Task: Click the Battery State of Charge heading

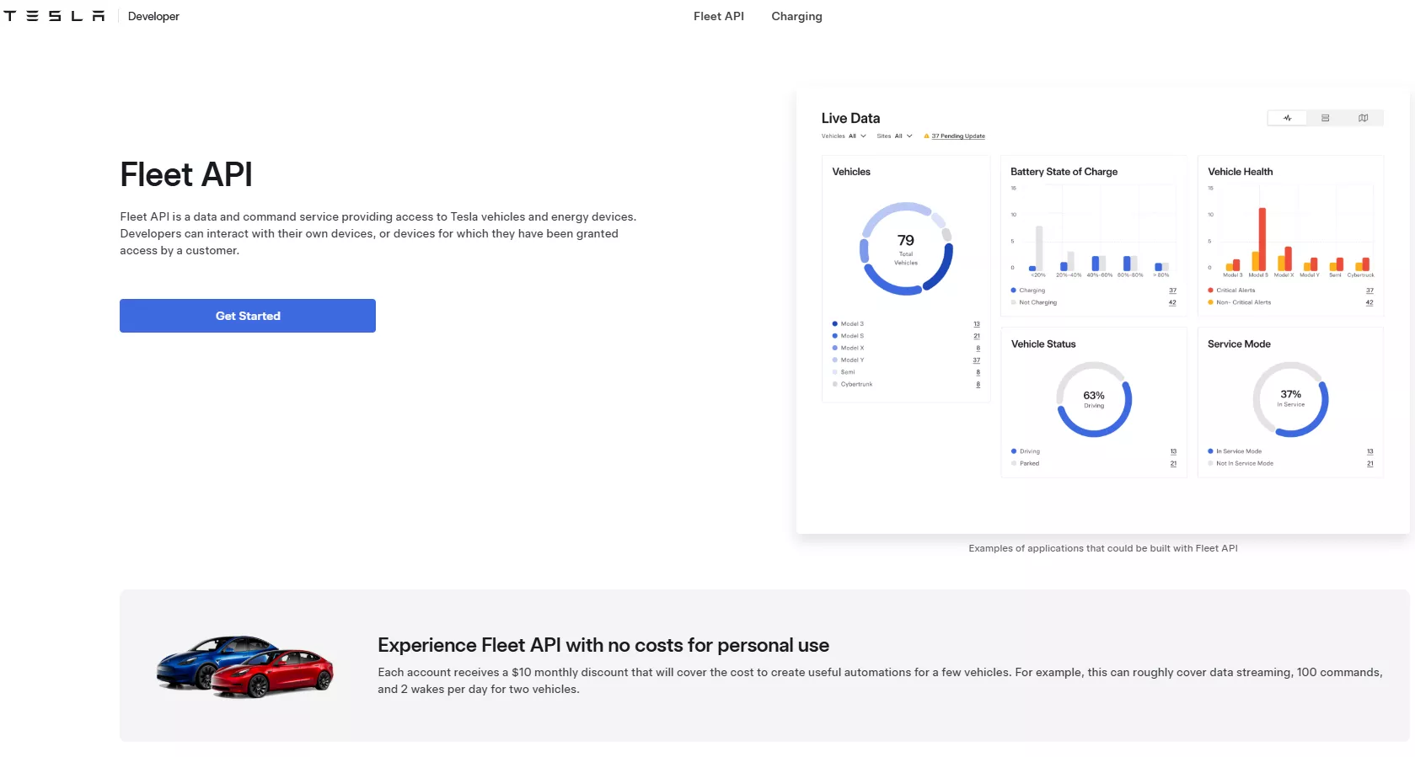Action: pos(1064,172)
